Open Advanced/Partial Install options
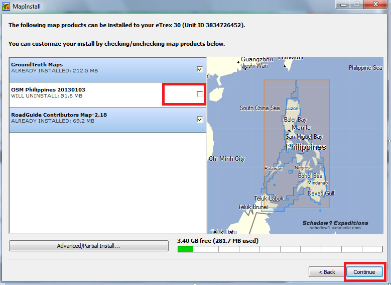The image size is (391, 285). pos(88,246)
